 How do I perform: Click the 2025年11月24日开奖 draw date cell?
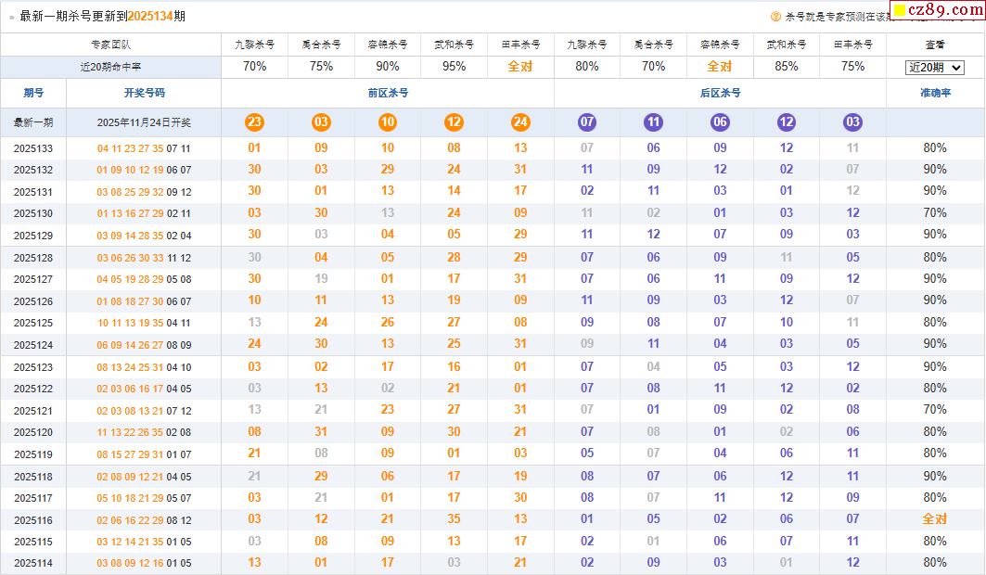[144, 122]
